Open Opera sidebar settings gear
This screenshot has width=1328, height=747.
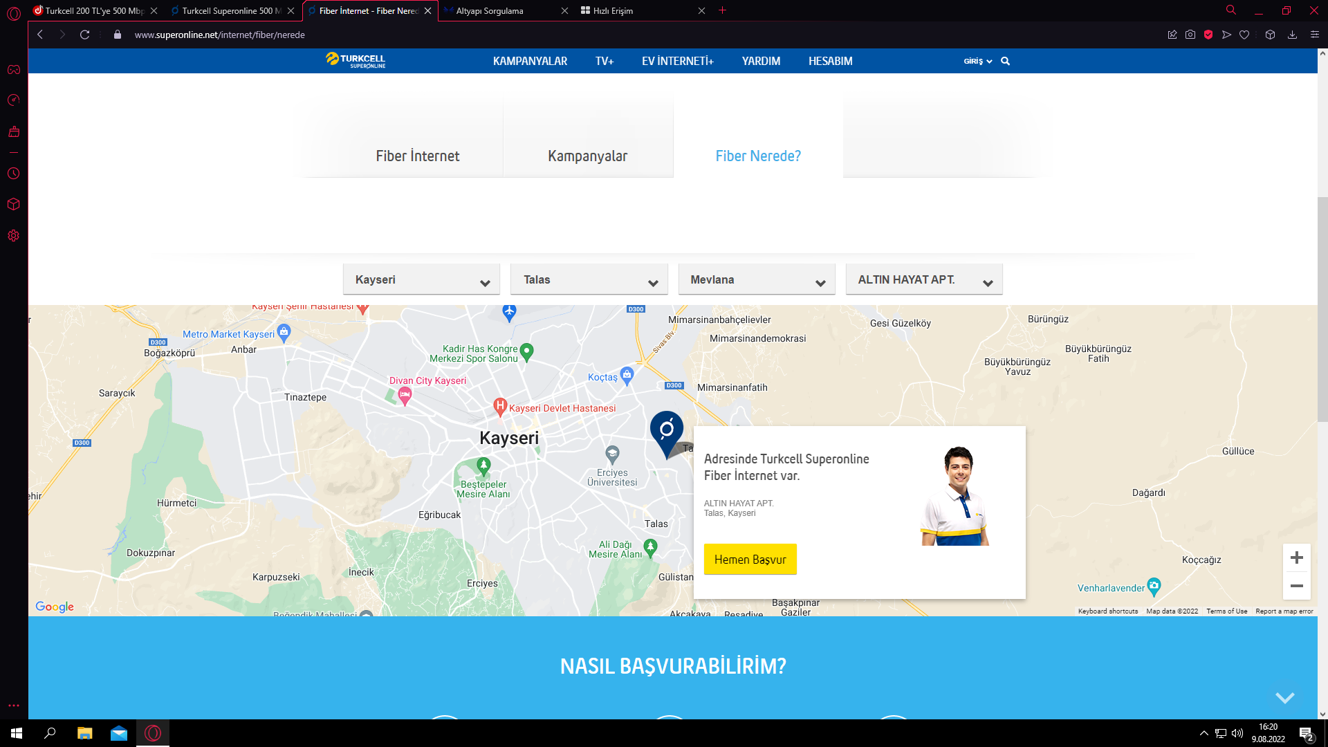13,236
